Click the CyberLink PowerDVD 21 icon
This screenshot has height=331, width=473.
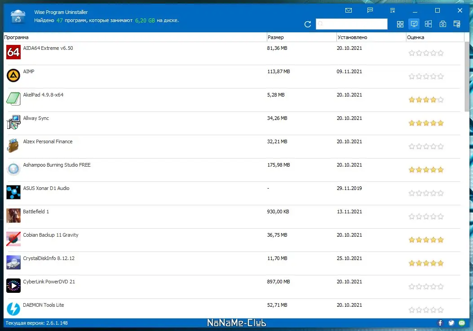(x=13, y=286)
